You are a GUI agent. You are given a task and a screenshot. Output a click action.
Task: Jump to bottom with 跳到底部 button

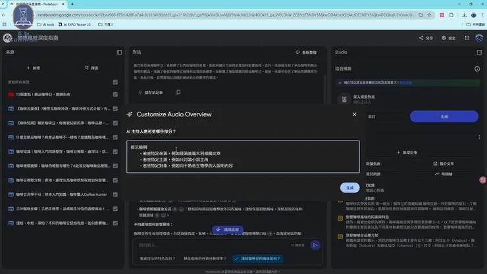[228, 230]
